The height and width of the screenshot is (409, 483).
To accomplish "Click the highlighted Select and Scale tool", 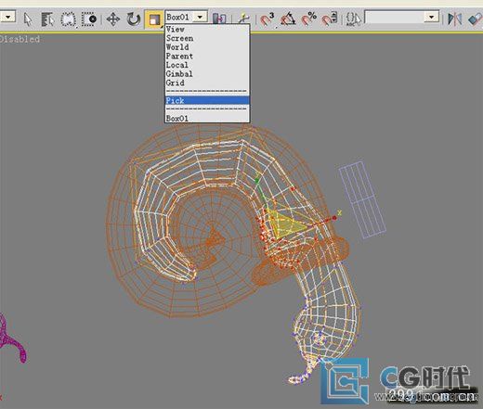I will [154, 19].
